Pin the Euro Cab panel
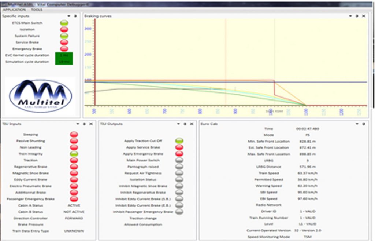The width and height of the screenshot is (375, 241). pyautogui.click(x=363, y=124)
